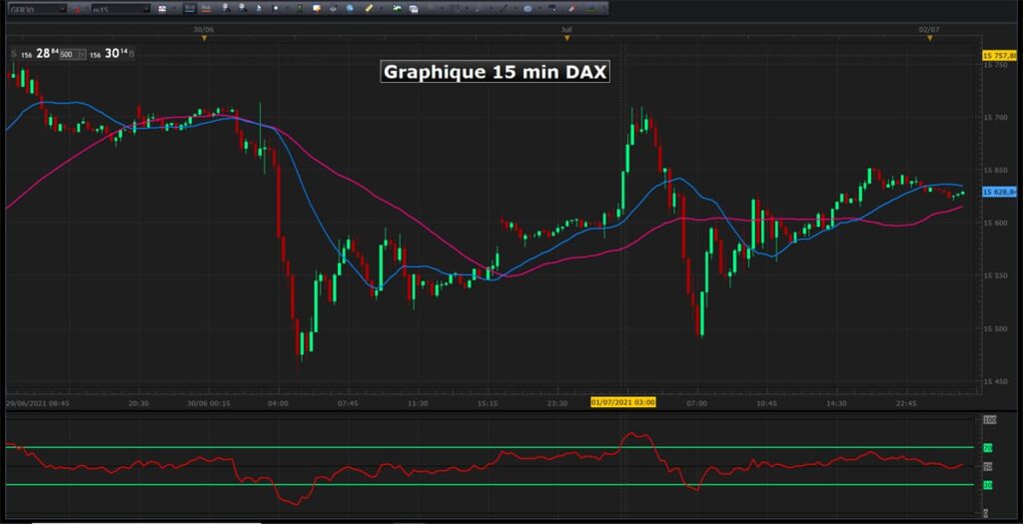1023x524 pixels.
Task: Click the yellow note annotation icon
Action: point(317,8)
